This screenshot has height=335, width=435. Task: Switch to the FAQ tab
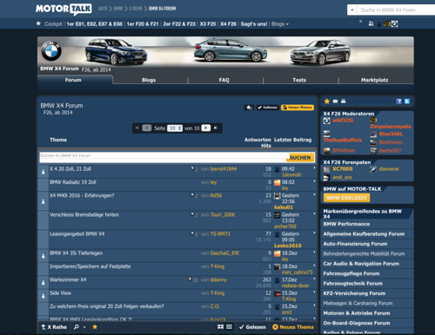[x=224, y=80]
